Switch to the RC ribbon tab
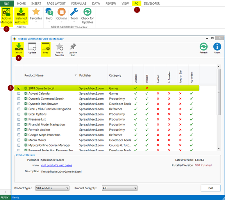Viewport: 225px width, 200px height. point(136,4)
